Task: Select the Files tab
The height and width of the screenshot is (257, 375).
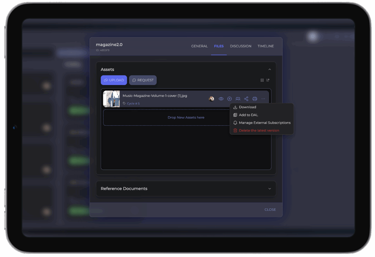Action: (x=219, y=46)
